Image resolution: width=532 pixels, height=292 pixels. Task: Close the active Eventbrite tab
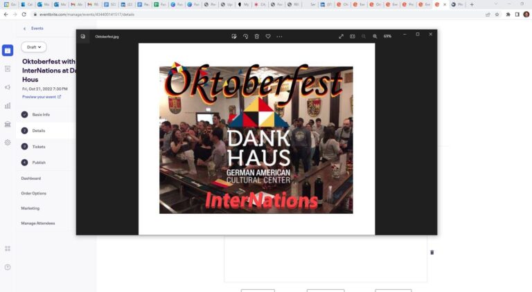(445, 4)
